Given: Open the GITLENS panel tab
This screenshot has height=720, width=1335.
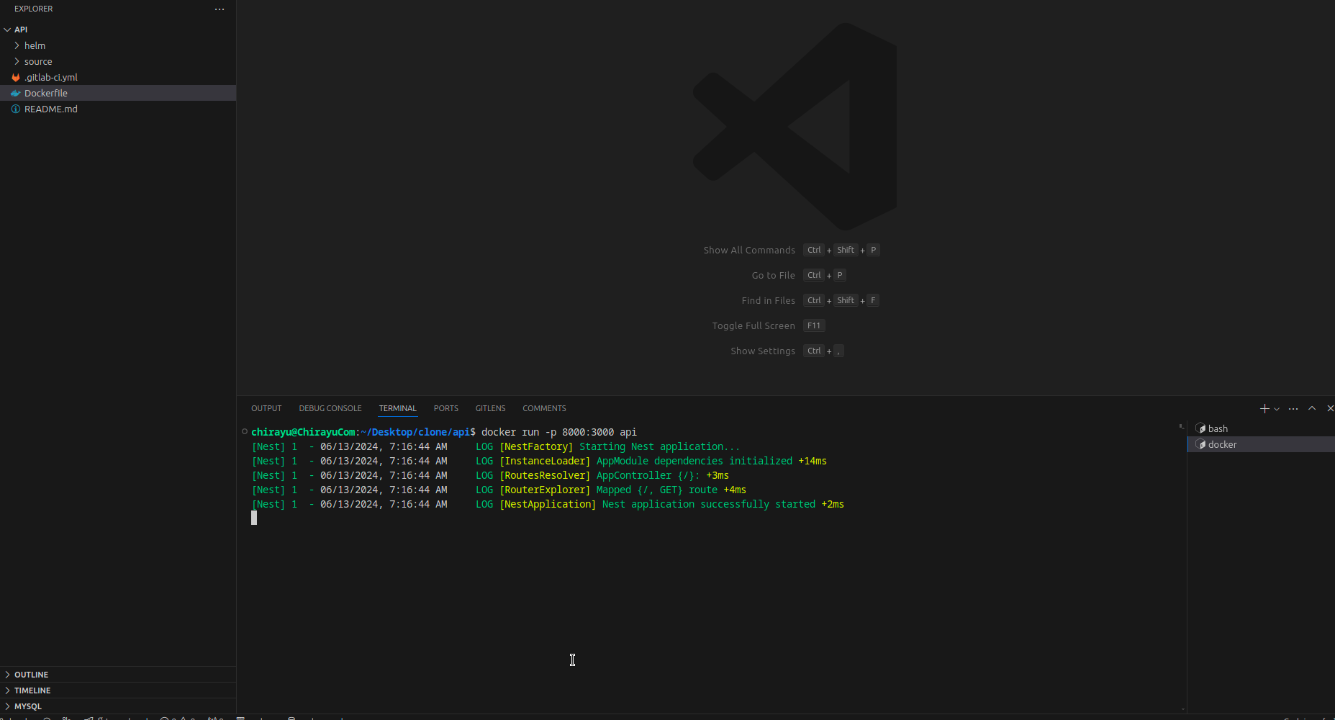Looking at the screenshot, I should pyautogui.click(x=490, y=408).
